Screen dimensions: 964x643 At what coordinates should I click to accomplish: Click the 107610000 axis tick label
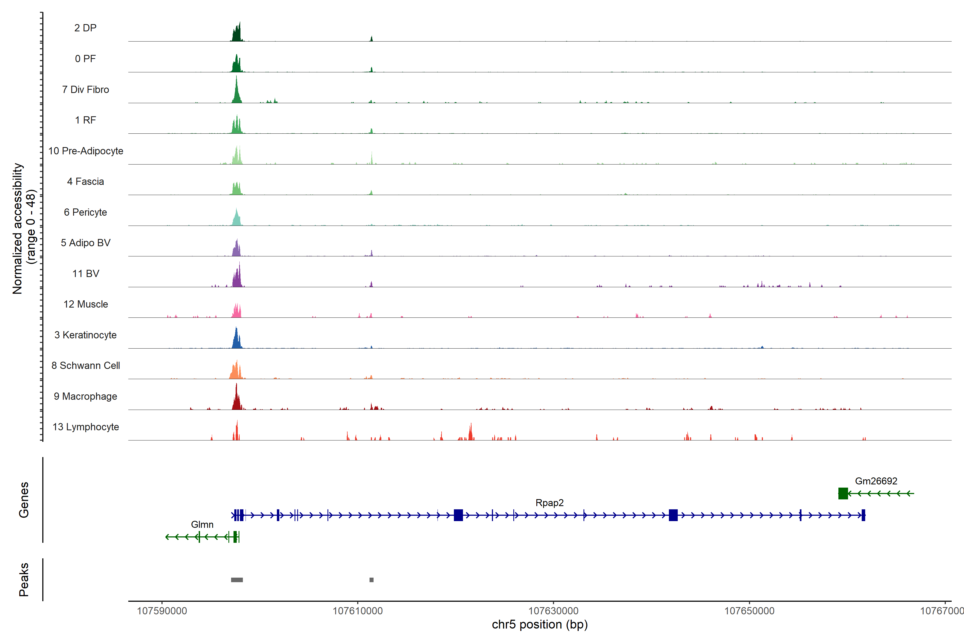pos(357,611)
